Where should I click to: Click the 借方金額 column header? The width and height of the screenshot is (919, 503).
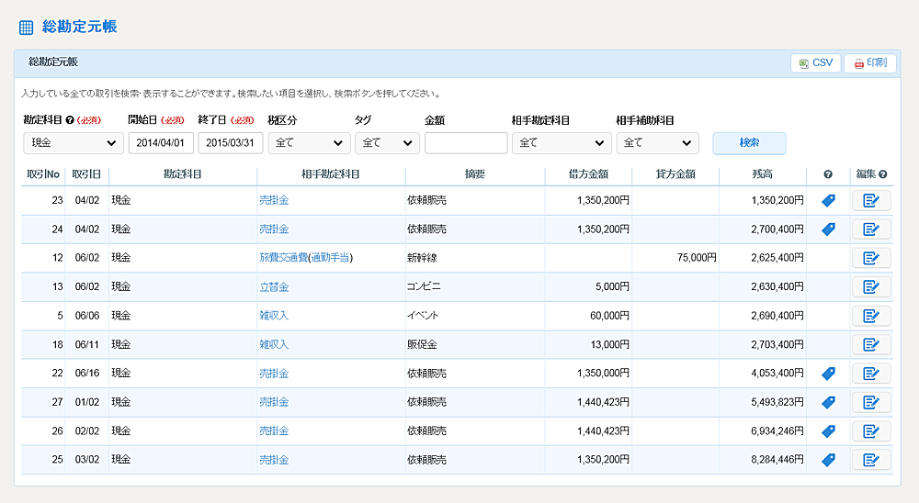(588, 173)
